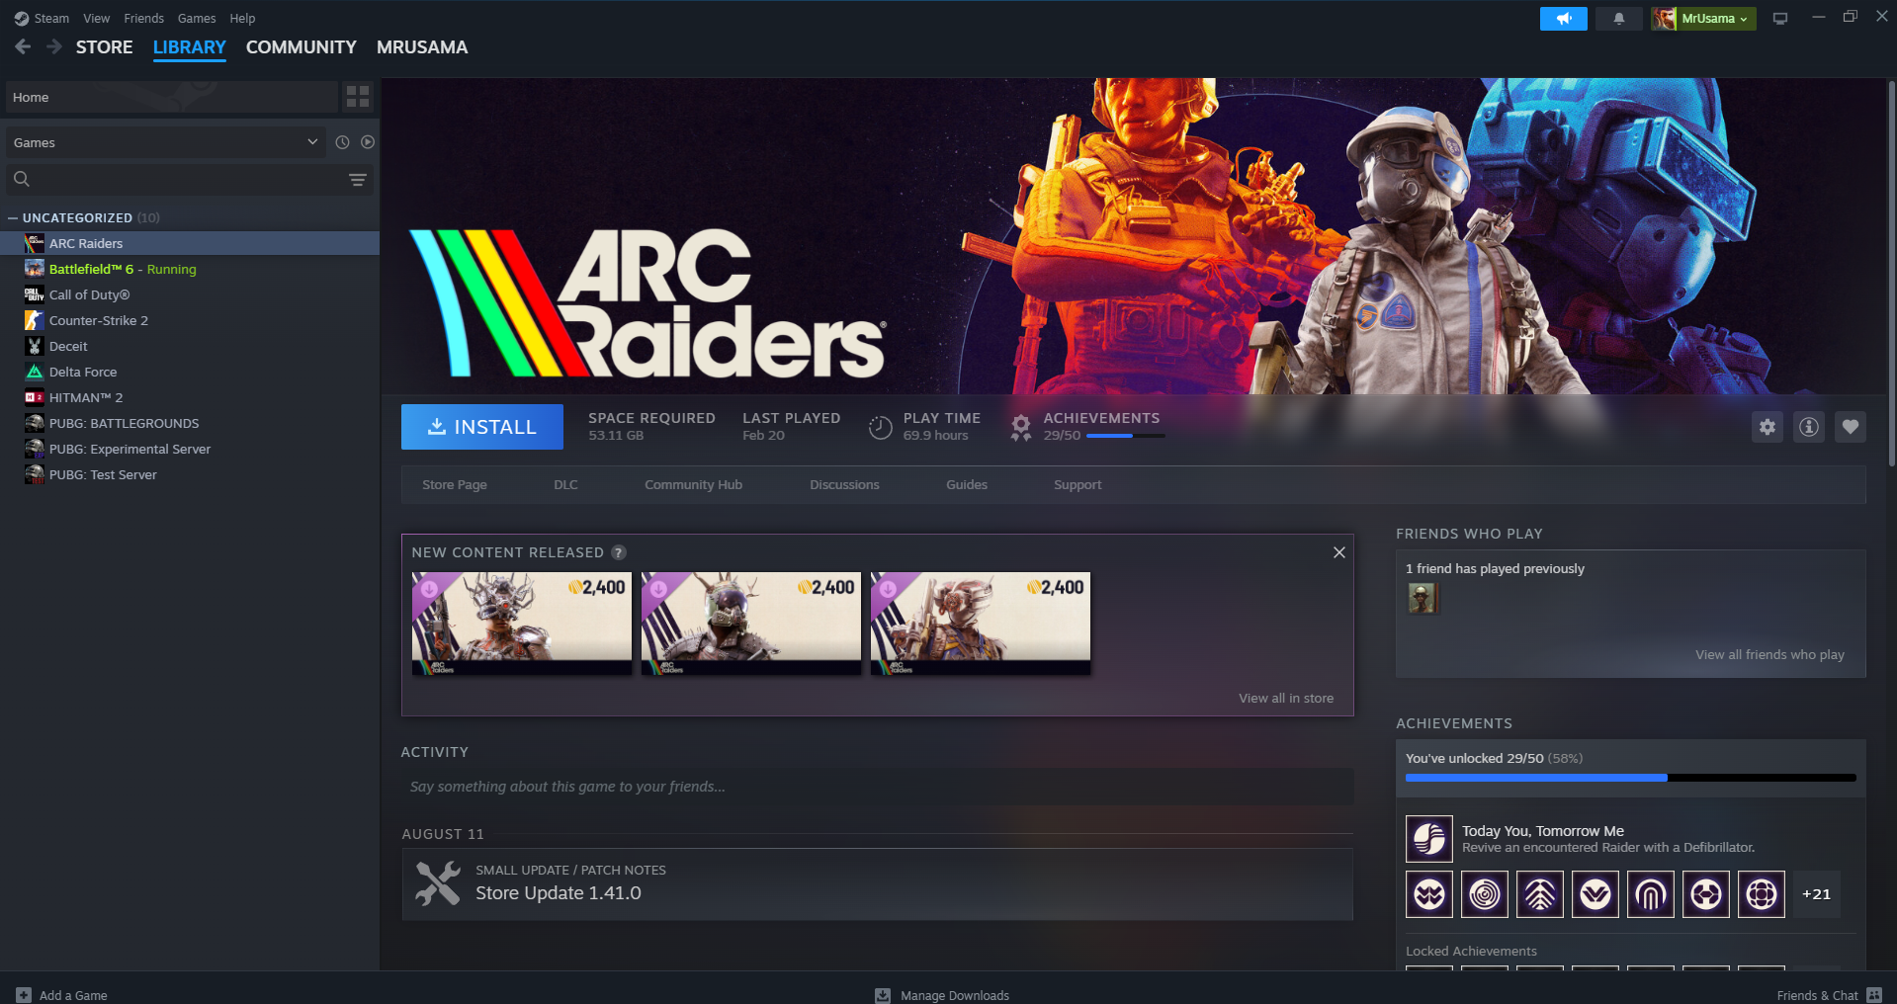Screen dimensions: 1897x1004
Task: Click View all in store
Action: click(x=1286, y=698)
